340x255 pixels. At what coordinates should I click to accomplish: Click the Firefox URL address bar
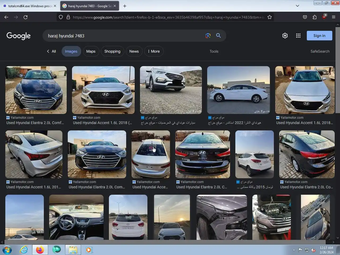(x=169, y=17)
